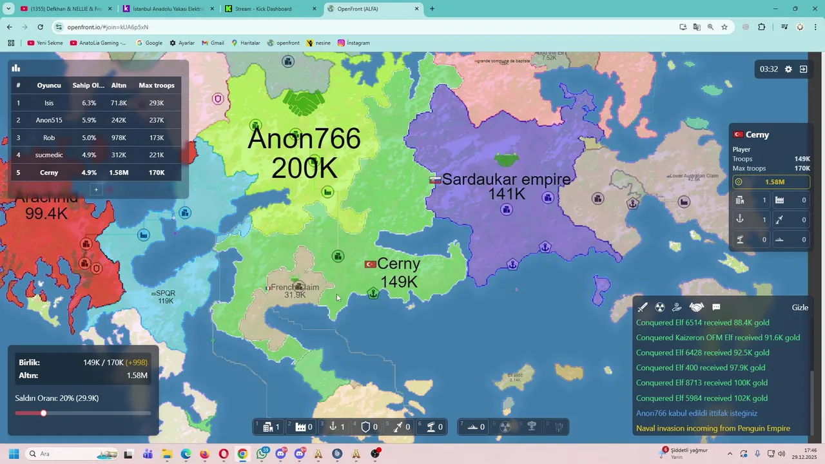The height and width of the screenshot is (464, 825).
Task: Select the Atom Bomb radiation button in bottom bar
Action: [506, 427]
